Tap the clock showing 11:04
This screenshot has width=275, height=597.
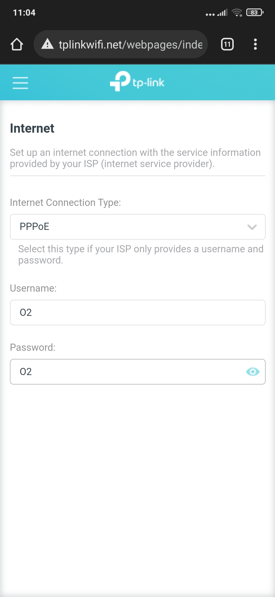[24, 13]
